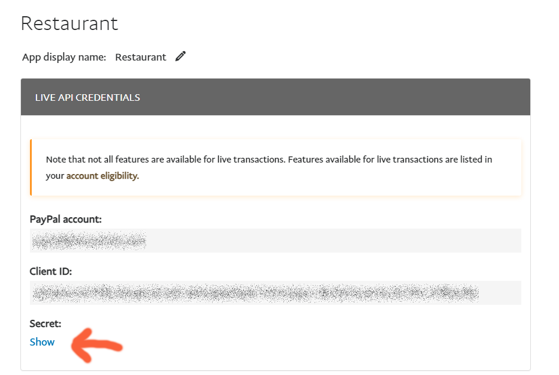Click the blank area right of the Show link
This screenshot has height=375, width=559.
pyautogui.click(x=300, y=342)
